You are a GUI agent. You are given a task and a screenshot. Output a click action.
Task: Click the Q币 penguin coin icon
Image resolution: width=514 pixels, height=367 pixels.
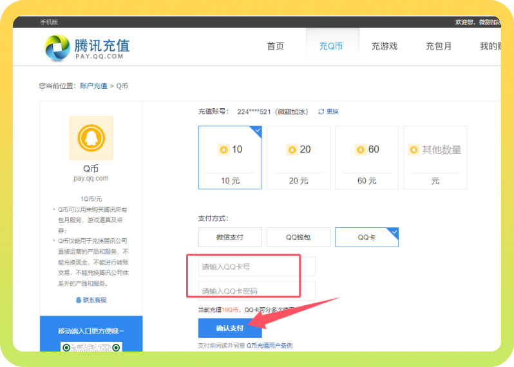(91, 138)
